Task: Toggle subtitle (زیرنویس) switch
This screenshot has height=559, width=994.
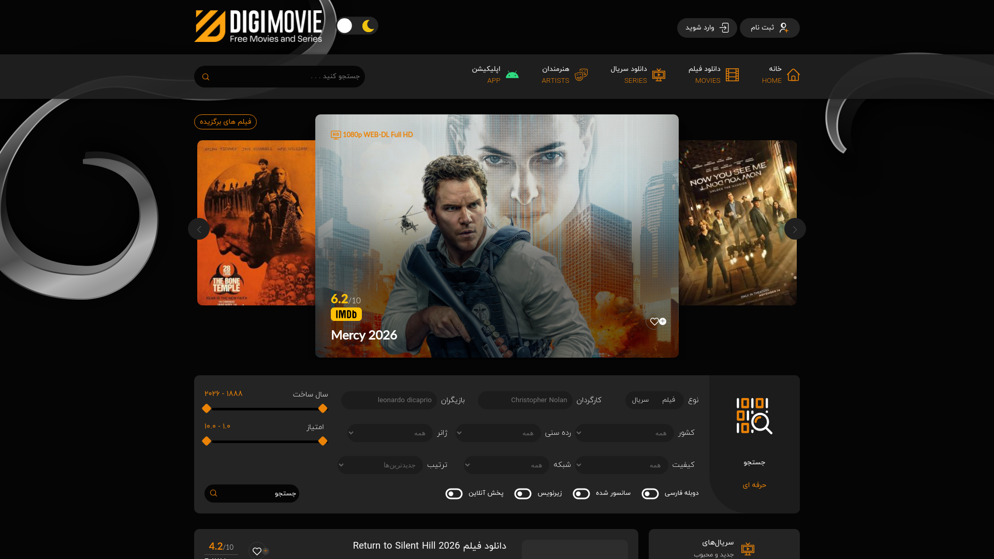Action: 523,494
